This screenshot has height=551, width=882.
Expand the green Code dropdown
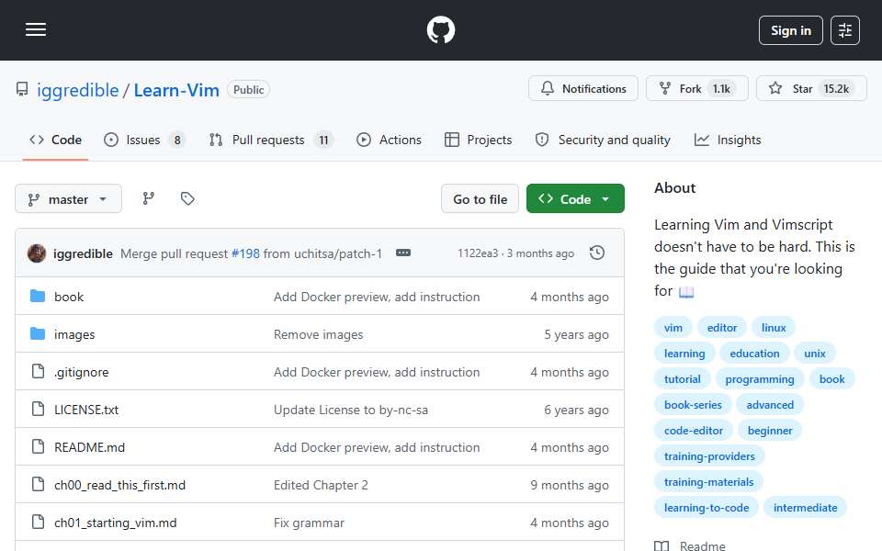coord(575,199)
